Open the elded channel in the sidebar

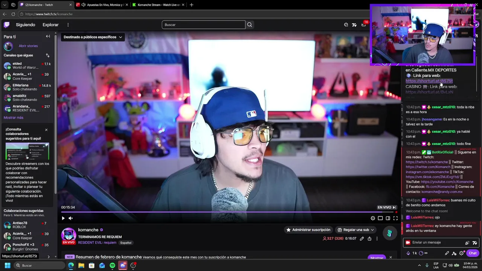click(27, 66)
